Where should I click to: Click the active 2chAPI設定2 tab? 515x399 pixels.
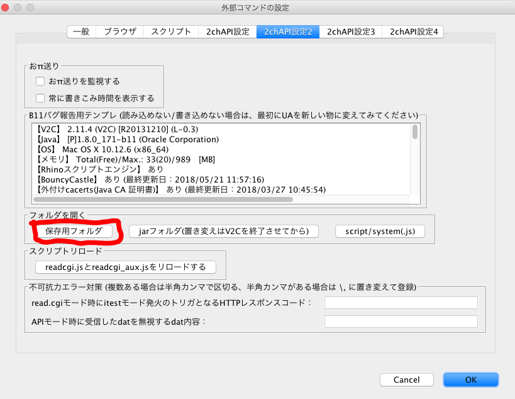click(x=288, y=31)
